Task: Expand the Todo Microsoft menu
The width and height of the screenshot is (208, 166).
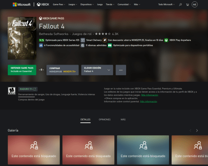Action: (166, 4)
